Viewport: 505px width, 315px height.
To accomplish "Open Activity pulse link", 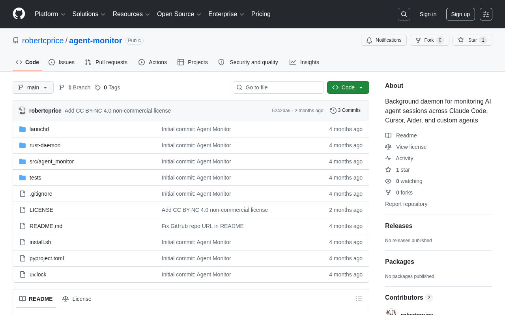I will point(399,158).
